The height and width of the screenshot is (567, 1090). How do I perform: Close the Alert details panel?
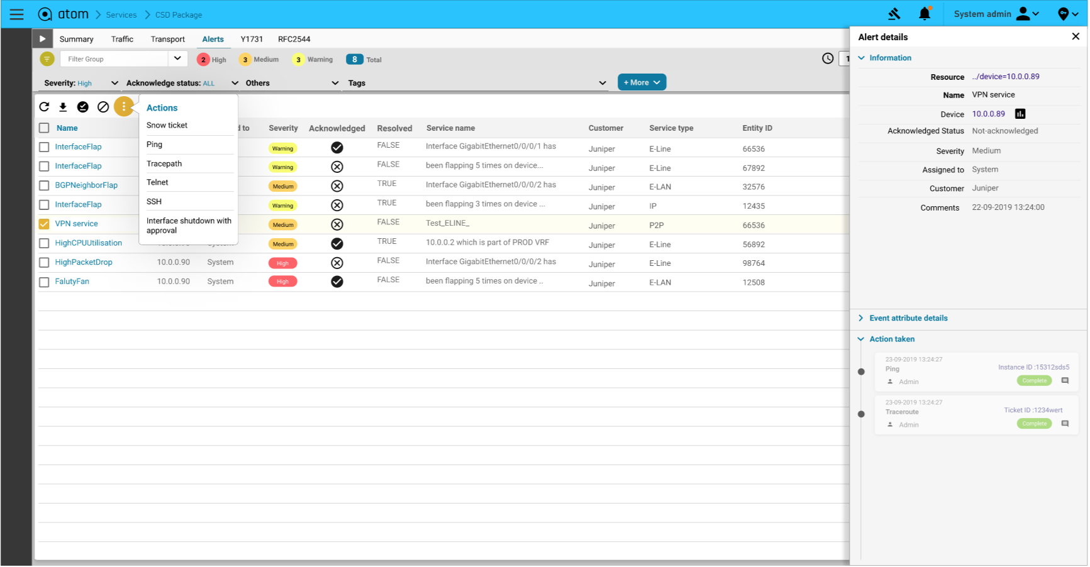point(1076,36)
